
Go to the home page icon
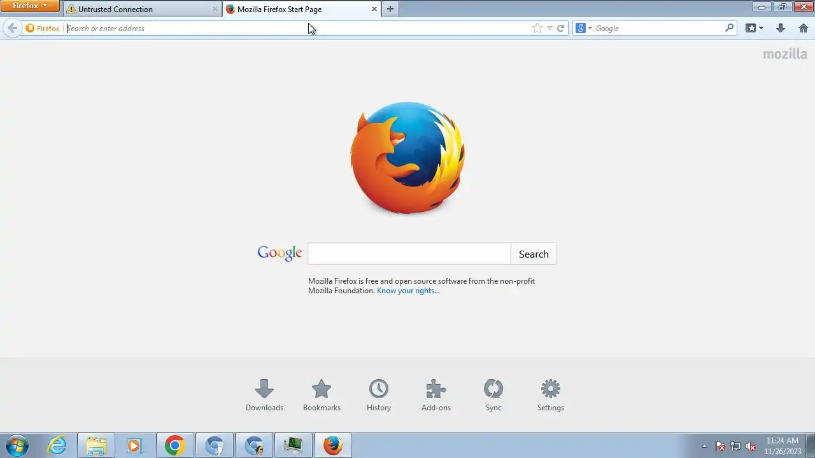804,28
